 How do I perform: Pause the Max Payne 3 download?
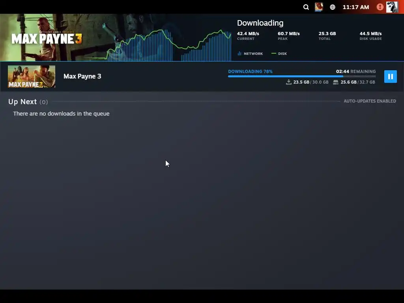point(390,77)
